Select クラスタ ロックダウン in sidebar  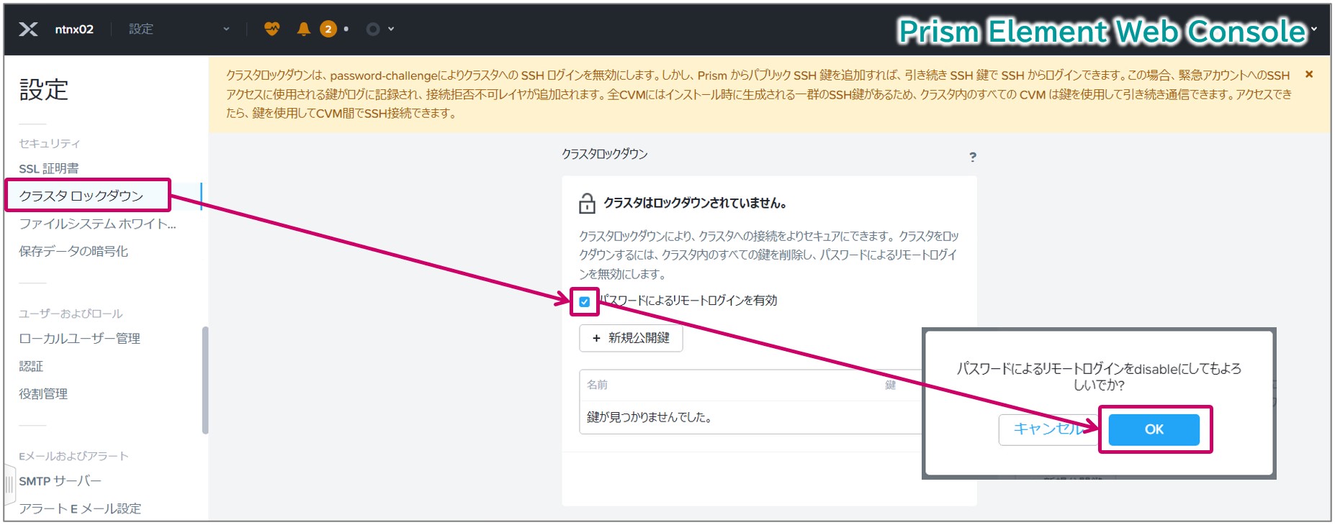[x=81, y=196]
